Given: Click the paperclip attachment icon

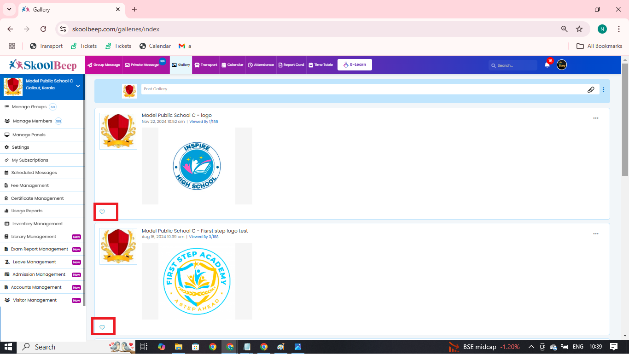Looking at the screenshot, I should pos(591,90).
